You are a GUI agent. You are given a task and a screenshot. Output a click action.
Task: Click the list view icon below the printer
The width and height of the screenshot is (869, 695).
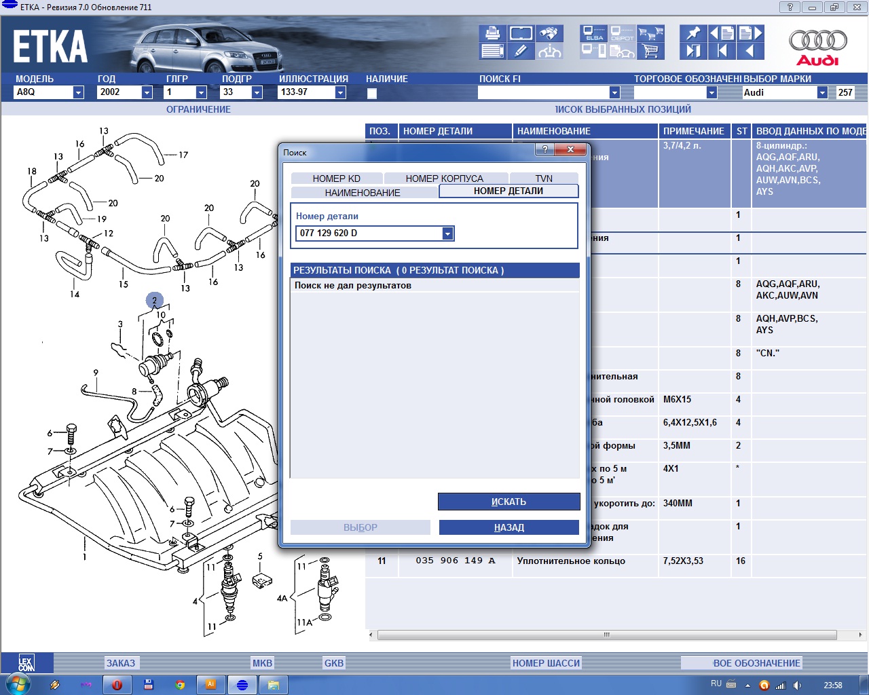tap(493, 51)
